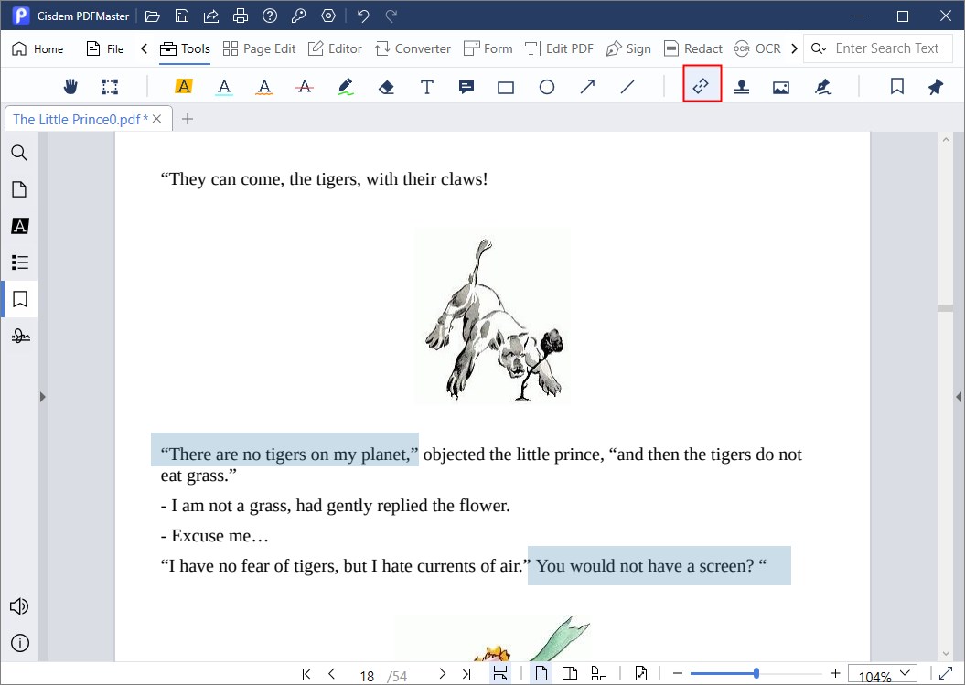Close The Little Prince0.pdf tab
This screenshot has height=685, width=965.
click(157, 119)
